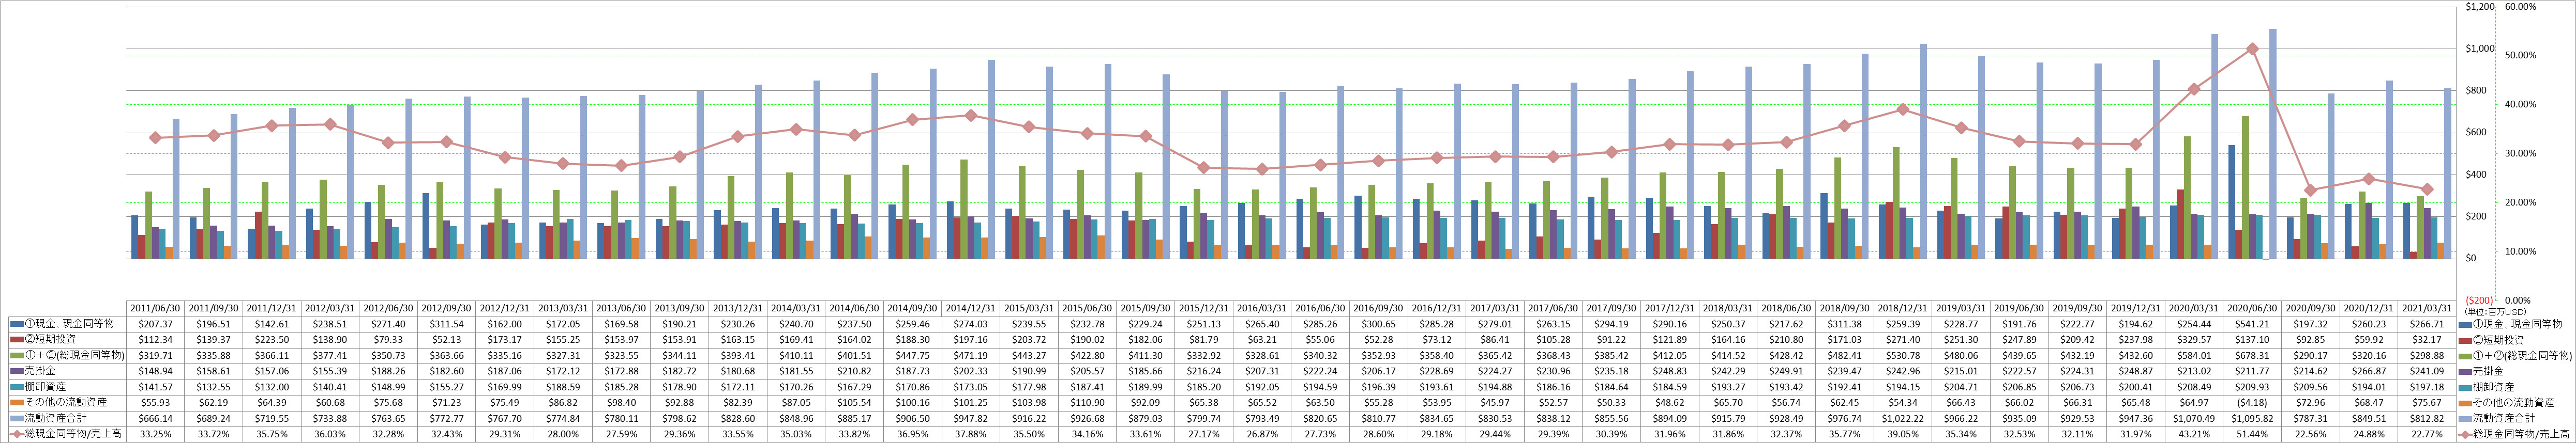Select the 2013/09/30 date column header
Image resolution: width=2576 pixels, height=443 pixels.
(x=679, y=308)
